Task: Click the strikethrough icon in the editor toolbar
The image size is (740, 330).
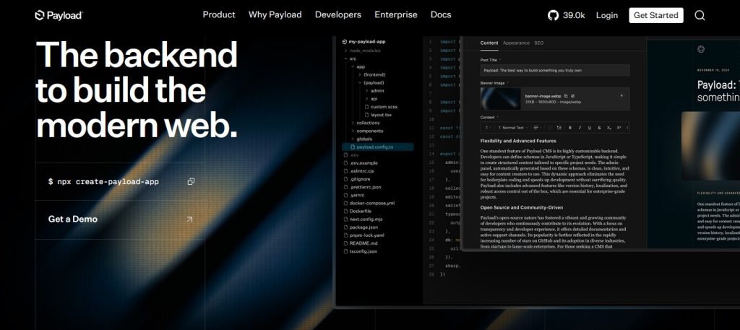Action: click(599, 128)
